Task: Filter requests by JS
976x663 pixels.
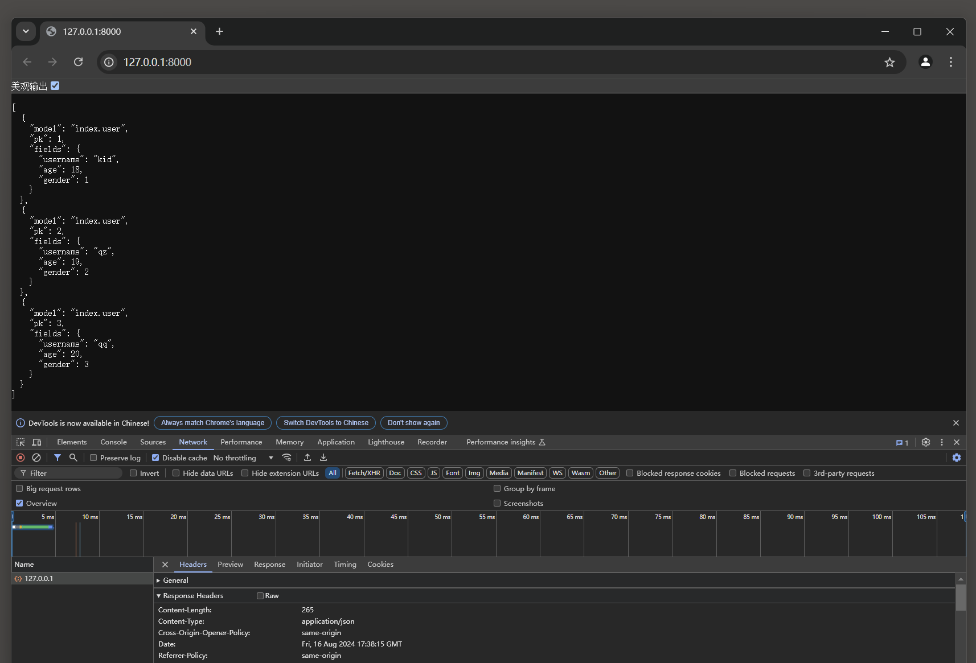Action: [434, 473]
